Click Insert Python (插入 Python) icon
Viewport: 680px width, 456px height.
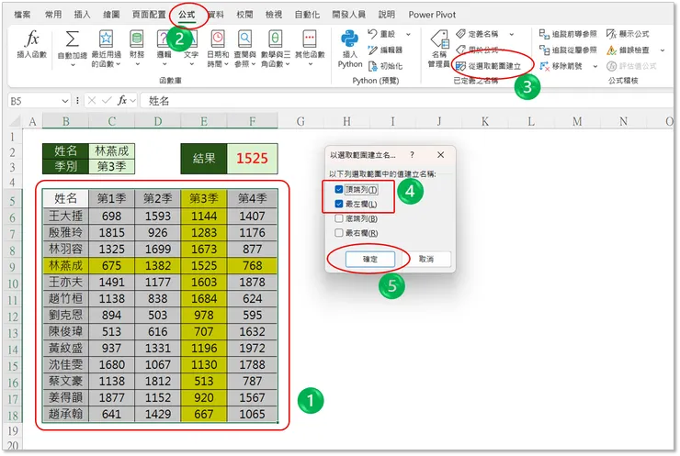click(x=349, y=39)
